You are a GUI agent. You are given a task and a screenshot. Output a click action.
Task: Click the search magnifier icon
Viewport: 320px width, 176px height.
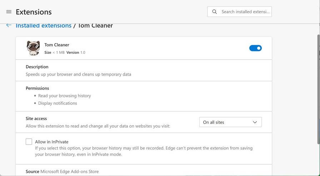[214, 12]
